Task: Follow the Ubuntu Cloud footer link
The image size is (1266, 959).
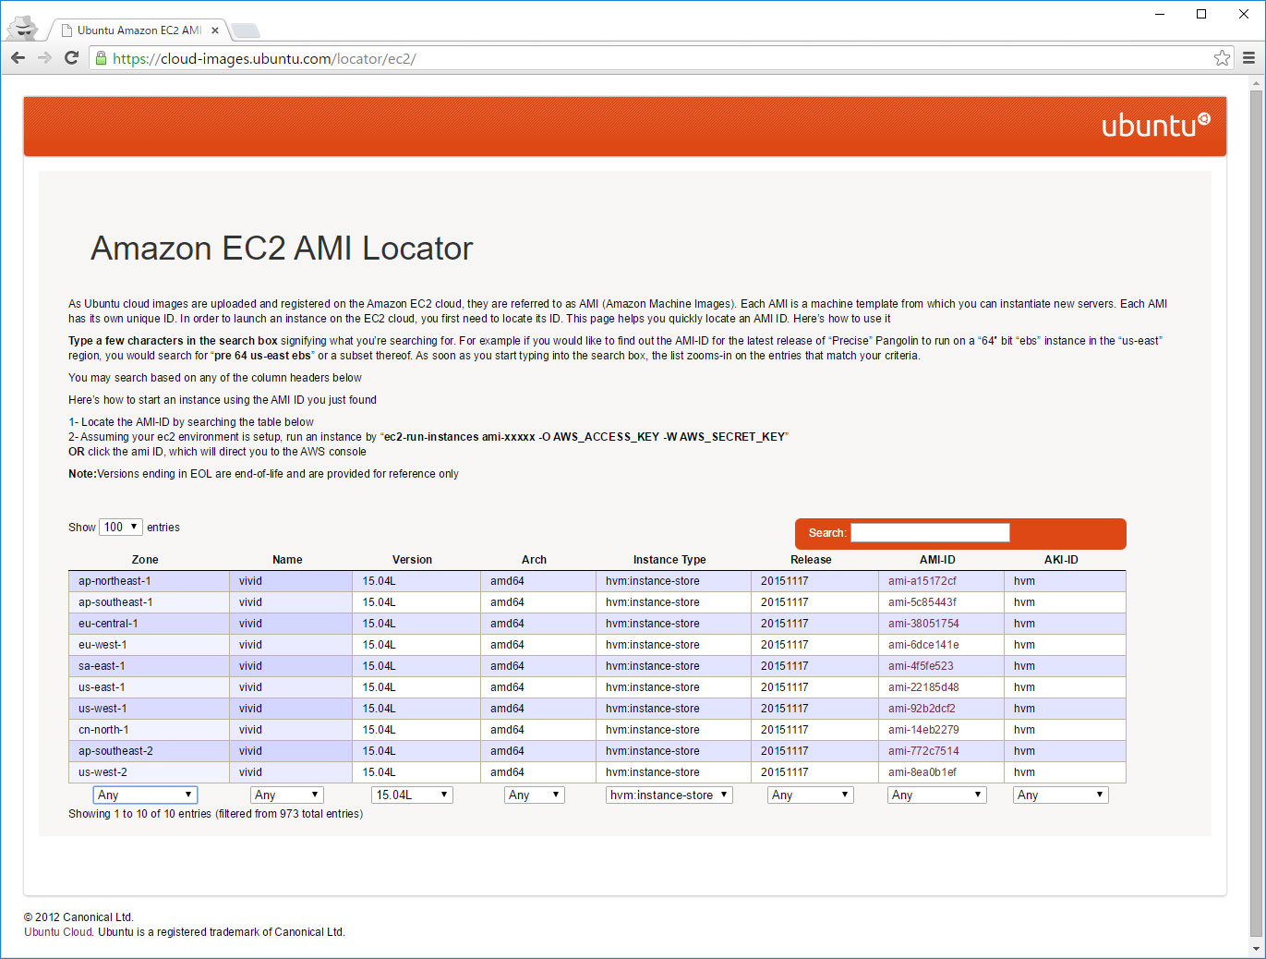Action: coord(58,932)
